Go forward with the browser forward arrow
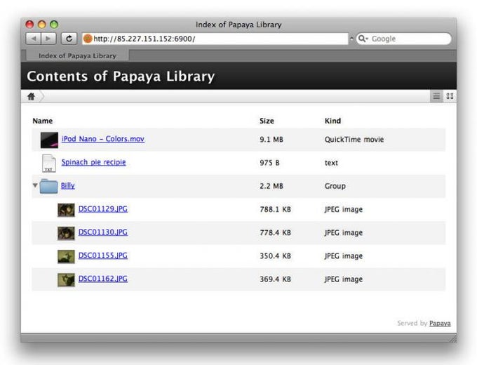Viewport: 477px width, 365px height. click(x=48, y=39)
